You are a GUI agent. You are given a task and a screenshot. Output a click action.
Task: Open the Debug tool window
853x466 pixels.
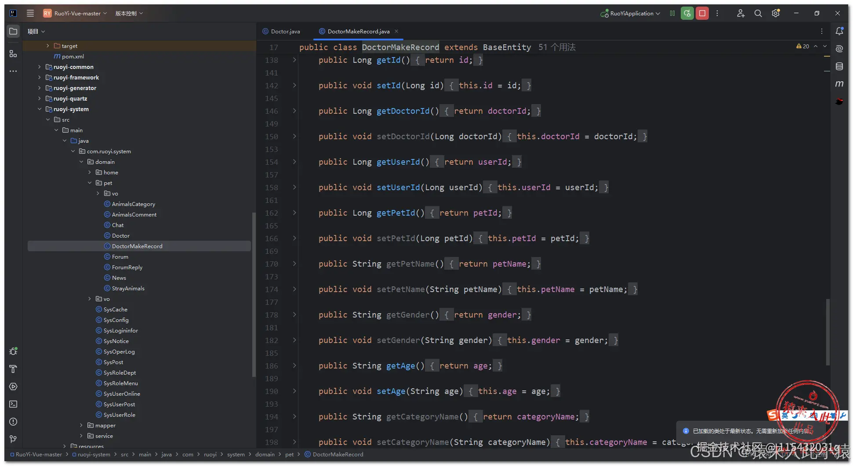pos(13,351)
